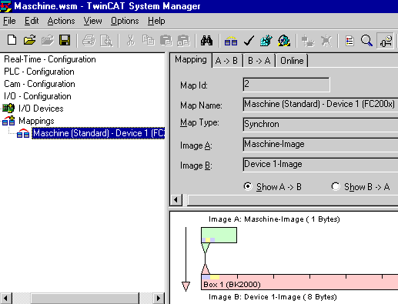The image size is (398, 304).
Task: Open the File menu
Action: point(9,21)
